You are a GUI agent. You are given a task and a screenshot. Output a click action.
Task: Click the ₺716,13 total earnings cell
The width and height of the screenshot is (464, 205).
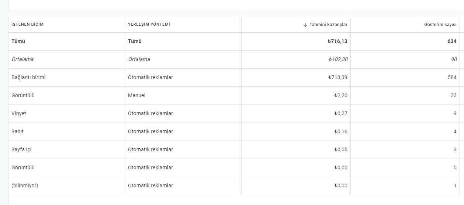coord(337,42)
